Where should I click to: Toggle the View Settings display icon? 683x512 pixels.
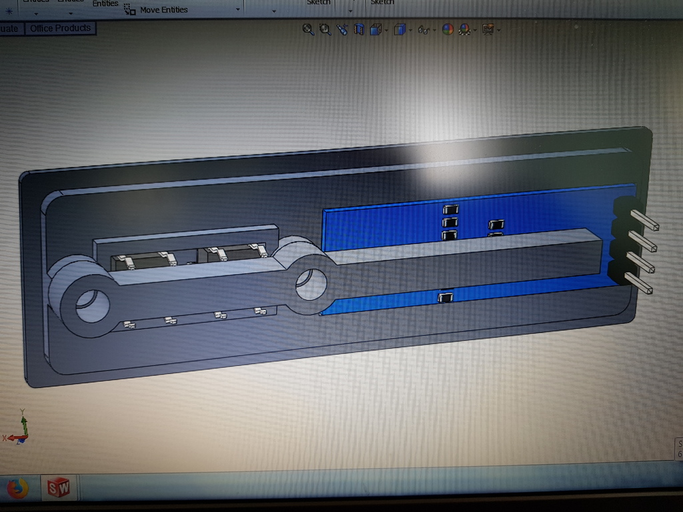488,29
